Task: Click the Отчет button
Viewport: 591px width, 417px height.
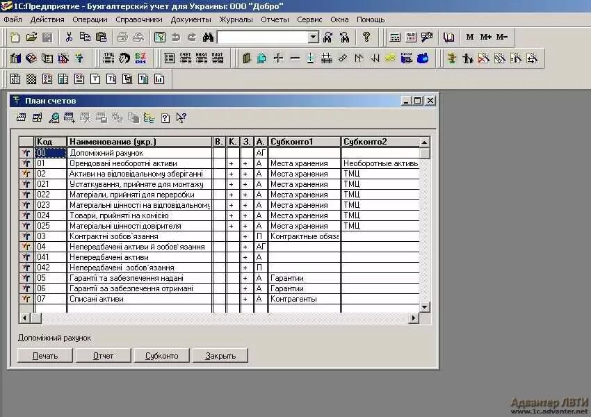Action: (x=104, y=356)
